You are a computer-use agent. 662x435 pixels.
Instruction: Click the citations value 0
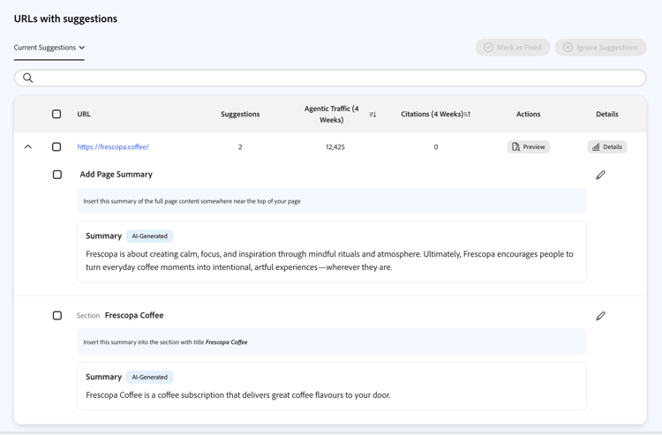click(436, 146)
